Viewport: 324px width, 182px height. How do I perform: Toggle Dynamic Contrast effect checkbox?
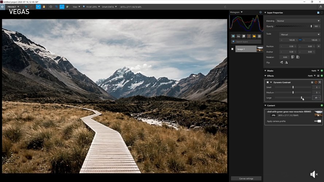[268, 82]
